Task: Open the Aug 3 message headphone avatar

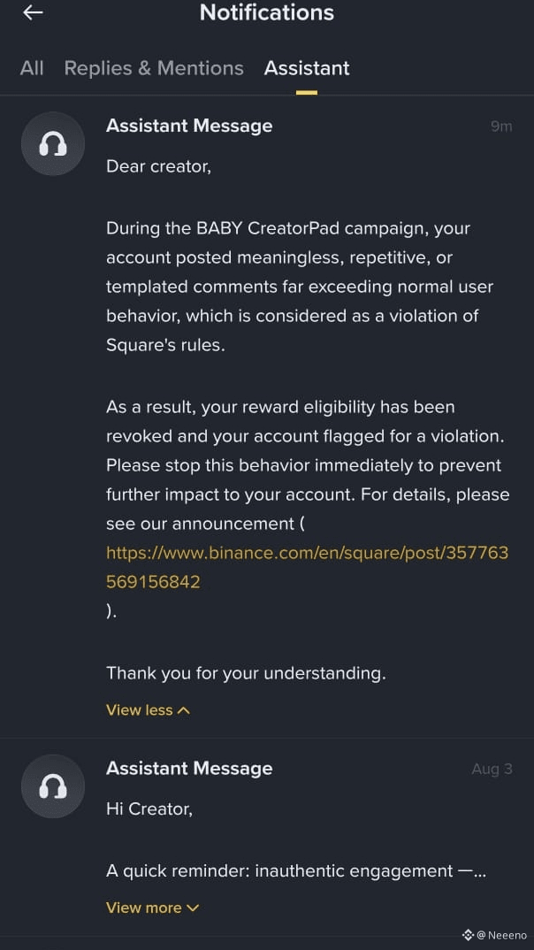Action: pyautogui.click(x=53, y=786)
